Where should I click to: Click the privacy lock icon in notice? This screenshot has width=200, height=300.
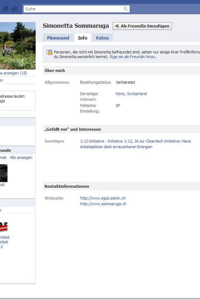click(49, 52)
